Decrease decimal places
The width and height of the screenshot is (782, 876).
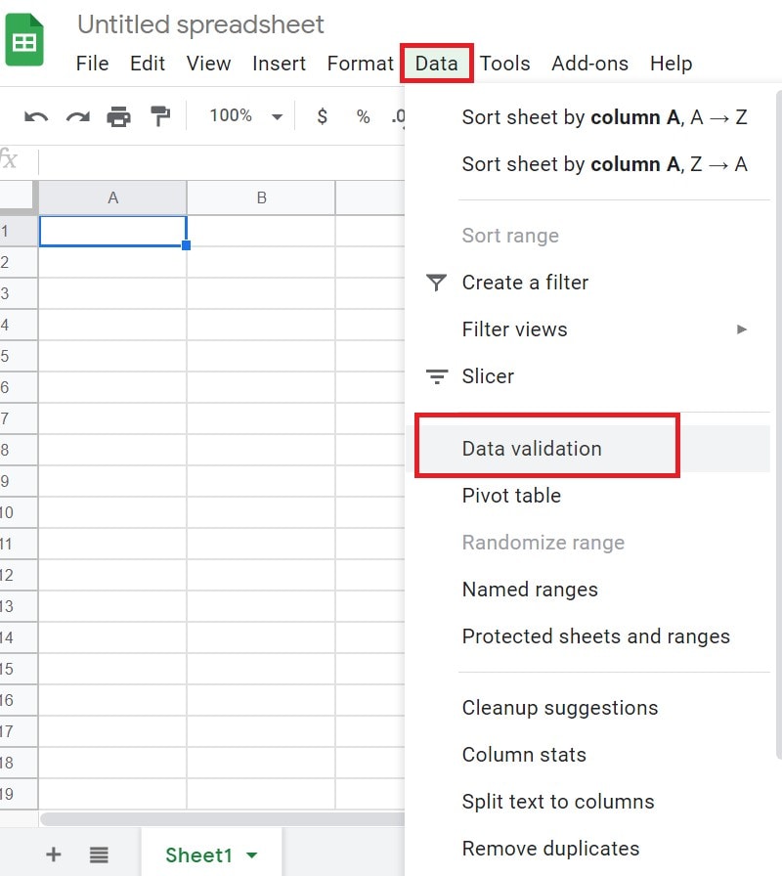pyautogui.click(x=400, y=115)
